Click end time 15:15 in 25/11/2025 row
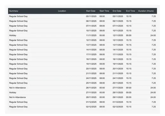The width and height of the screenshot is (165, 116). pos(129,83)
